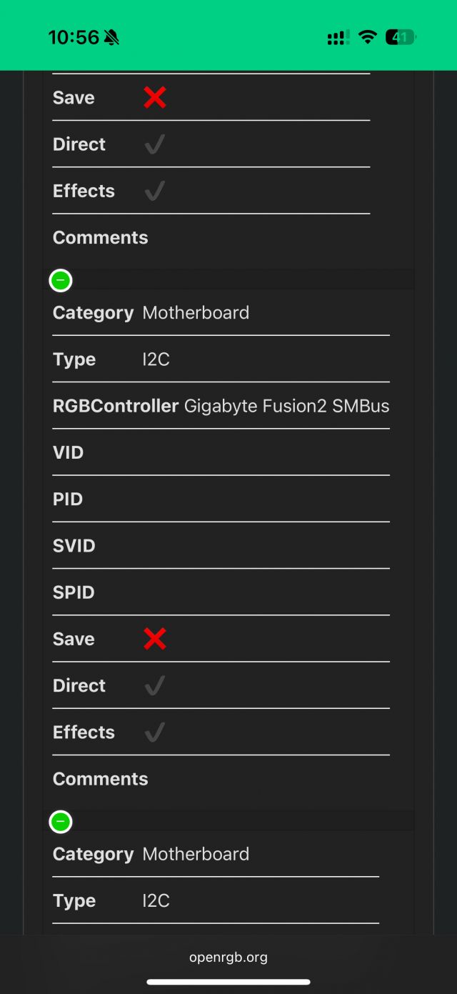Collapse the last Motherboard entry using the green minus
The width and height of the screenshot is (457, 994).
tap(61, 822)
